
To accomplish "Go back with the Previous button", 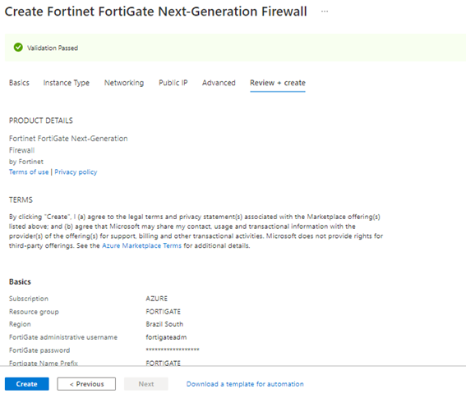I will point(86,384).
